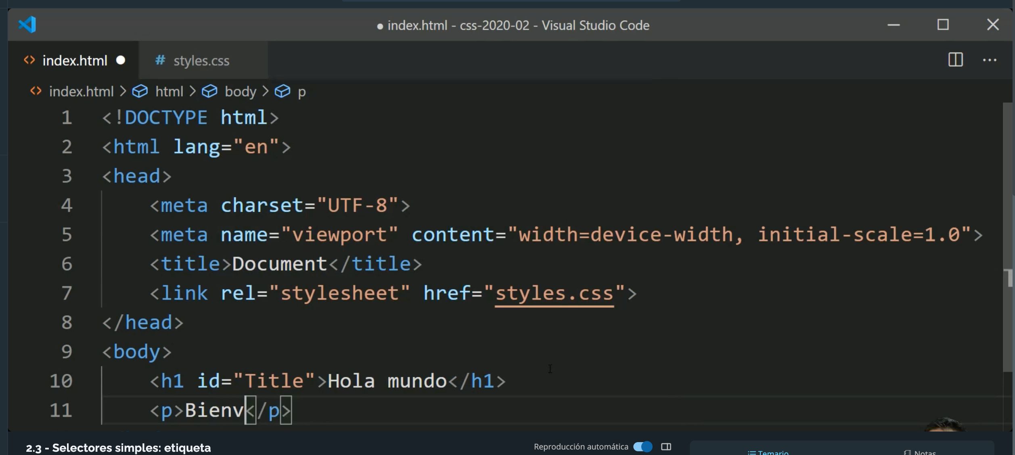
Task: Select the index.html editor tab
Action: (75, 61)
